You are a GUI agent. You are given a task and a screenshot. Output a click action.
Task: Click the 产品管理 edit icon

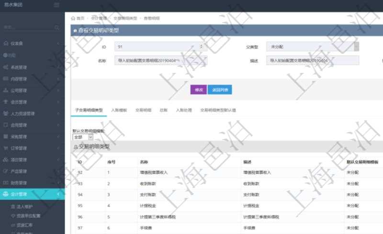pos(6,171)
